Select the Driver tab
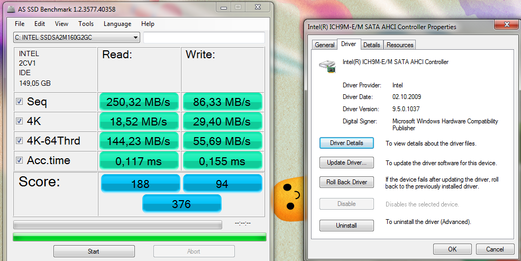The width and height of the screenshot is (521, 261). [x=349, y=44]
